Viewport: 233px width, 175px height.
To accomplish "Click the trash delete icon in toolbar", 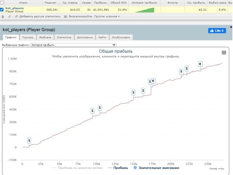I will [x=3, y=17].
